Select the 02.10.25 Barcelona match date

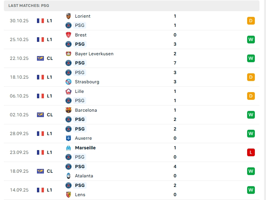pos(19,115)
